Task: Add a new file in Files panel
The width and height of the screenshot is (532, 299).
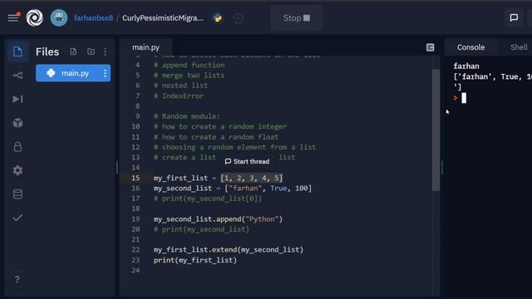Action: point(73,51)
